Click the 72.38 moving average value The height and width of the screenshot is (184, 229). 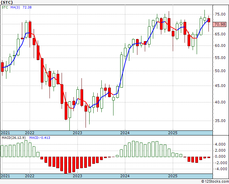point(27,7)
